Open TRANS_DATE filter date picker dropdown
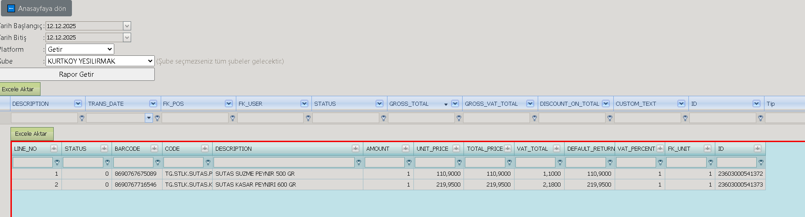Viewport: 805px width, 217px height. click(148, 118)
